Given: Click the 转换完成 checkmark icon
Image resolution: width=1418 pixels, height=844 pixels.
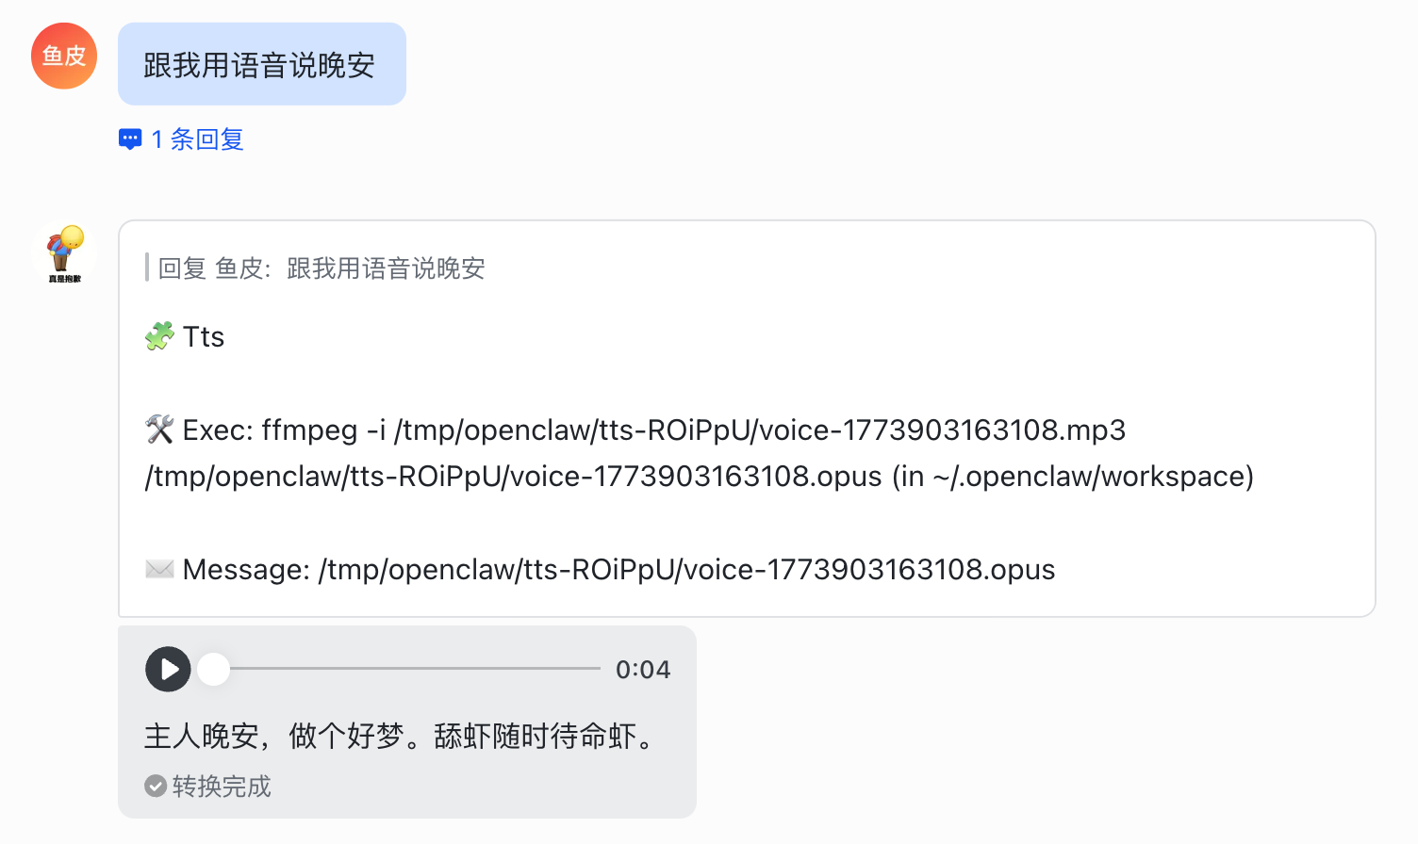Looking at the screenshot, I should pyautogui.click(x=156, y=786).
